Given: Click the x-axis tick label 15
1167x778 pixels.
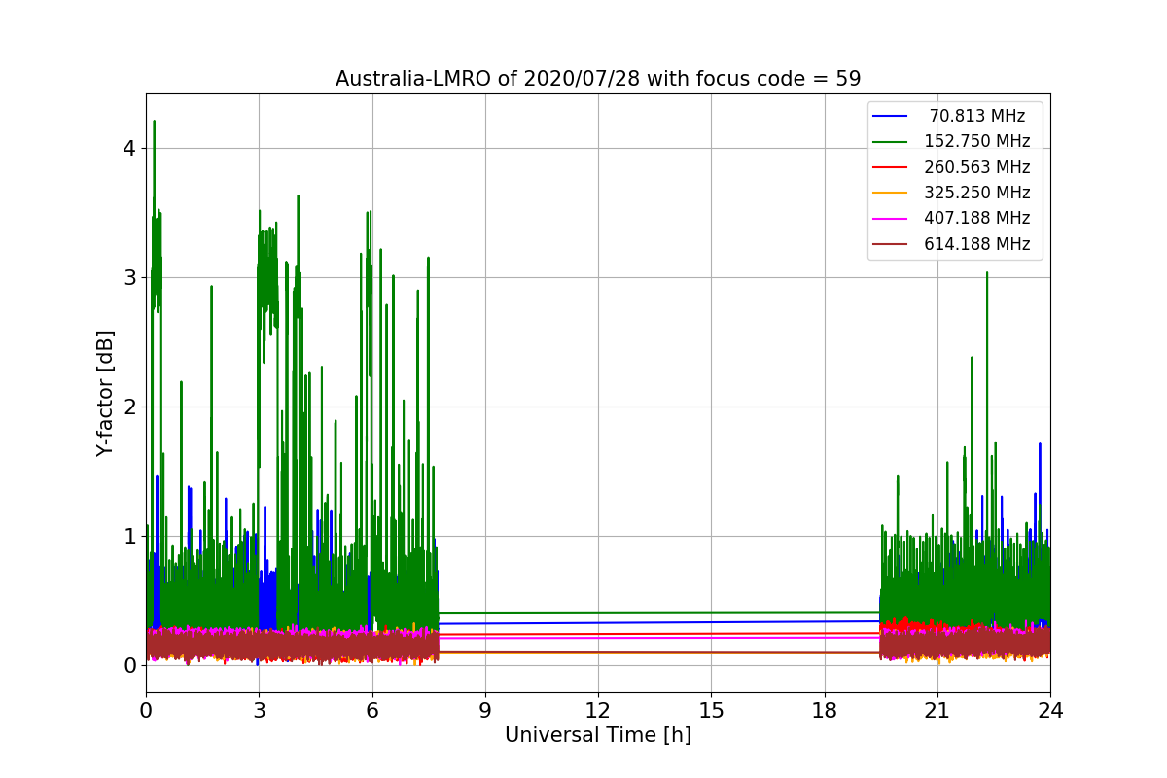Looking at the screenshot, I should pos(711,711).
